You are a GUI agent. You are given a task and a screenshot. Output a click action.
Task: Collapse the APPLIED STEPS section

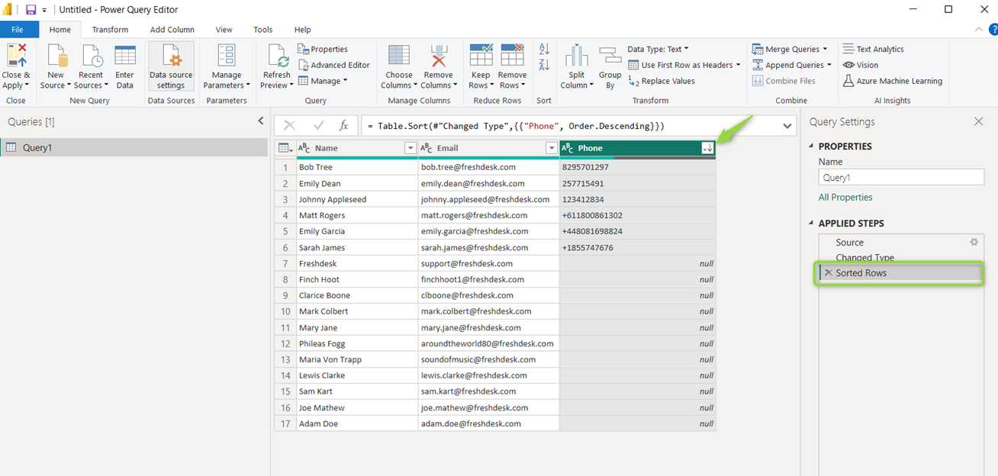pos(812,224)
